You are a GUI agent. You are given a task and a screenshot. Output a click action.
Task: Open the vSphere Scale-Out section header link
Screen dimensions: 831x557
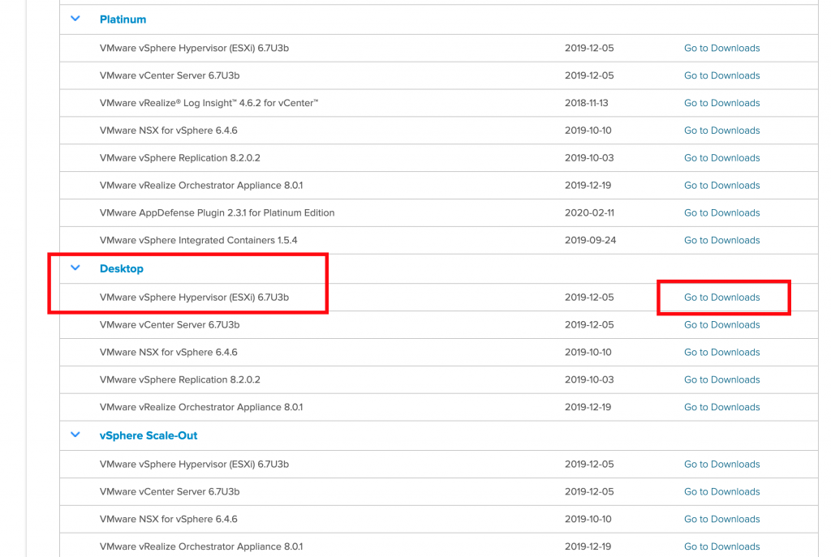click(x=149, y=435)
